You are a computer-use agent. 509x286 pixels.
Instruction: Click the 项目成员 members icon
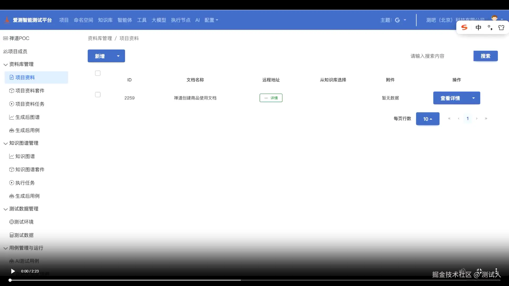(x=5, y=52)
